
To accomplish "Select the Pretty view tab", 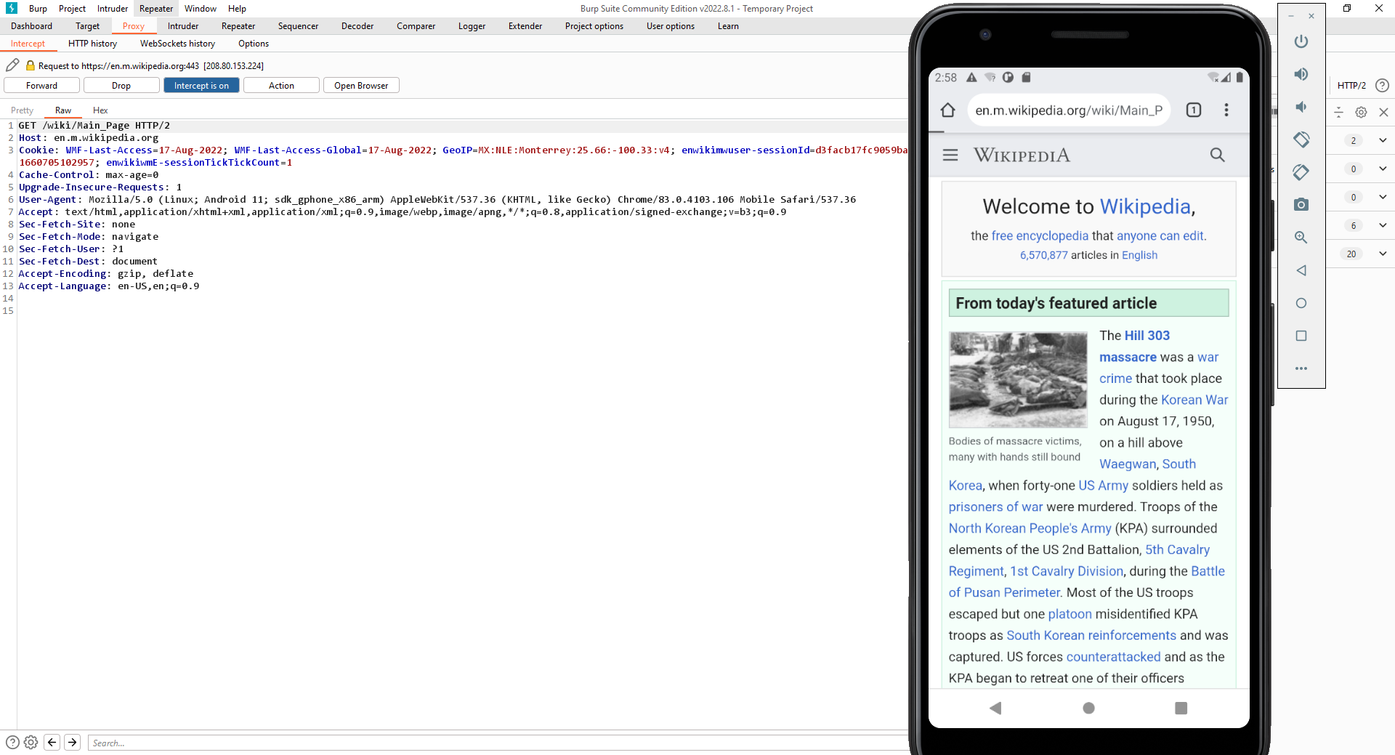I will pos(22,110).
